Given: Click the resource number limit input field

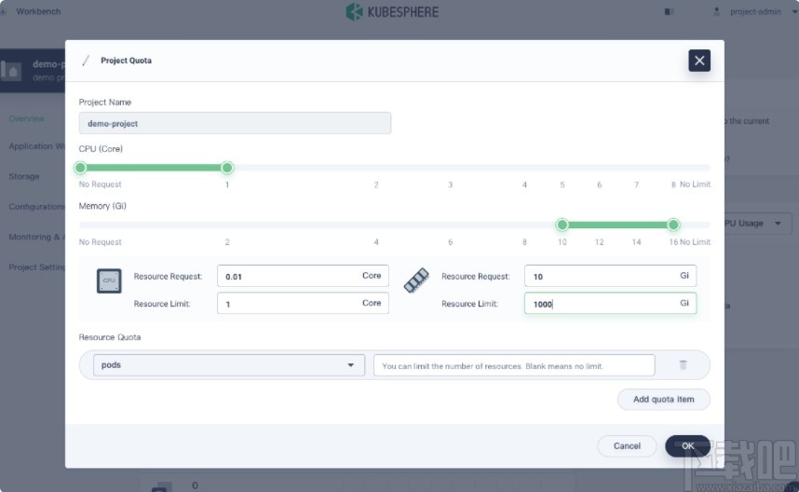Looking at the screenshot, I should pyautogui.click(x=514, y=365).
